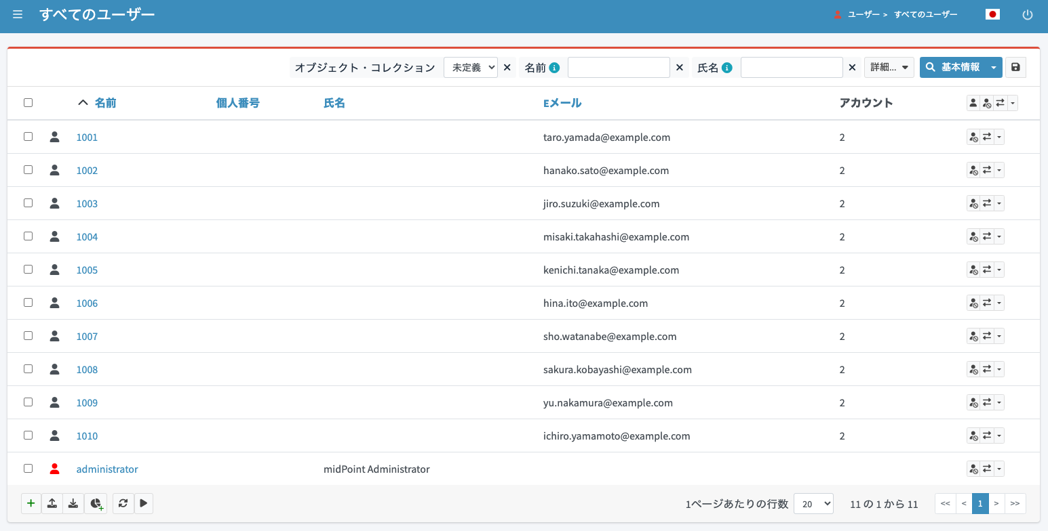The image size is (1048, 531).
Task: Click header reconcile arrows icon
Action: (x=1001, y=103)
